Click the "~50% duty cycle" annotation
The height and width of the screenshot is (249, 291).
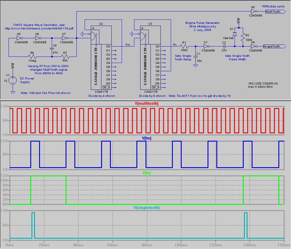click(273, 6)
